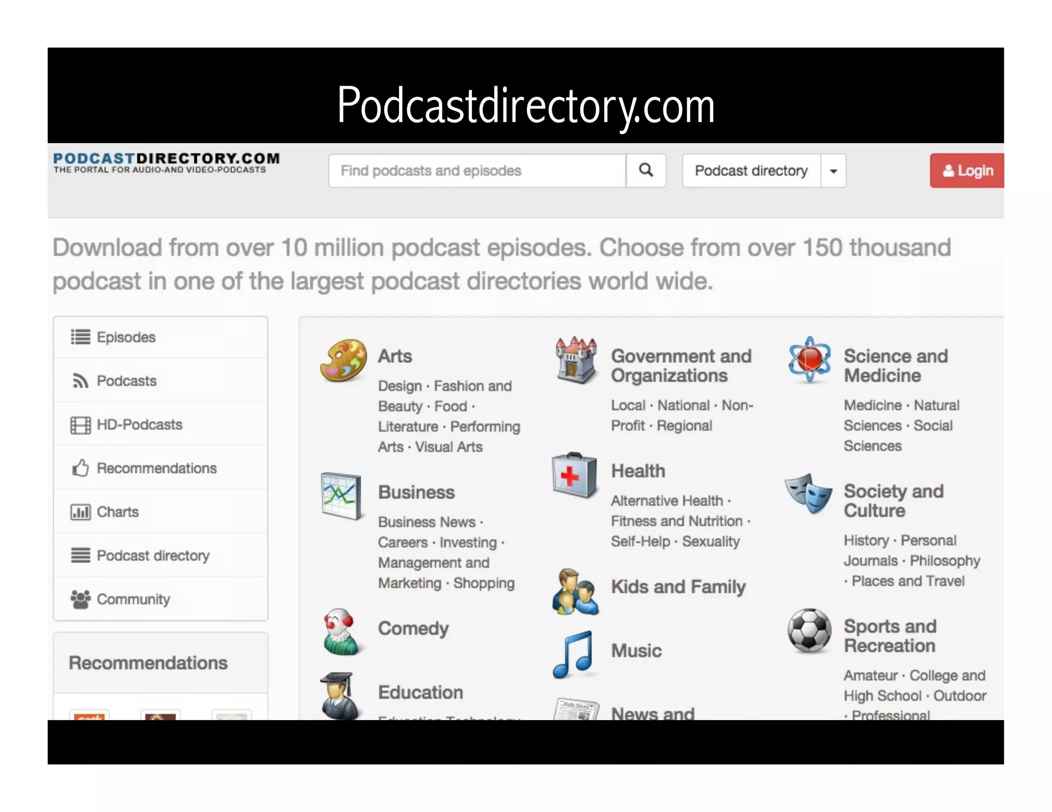Open Charts from the sidebar menu

[118, 512]
